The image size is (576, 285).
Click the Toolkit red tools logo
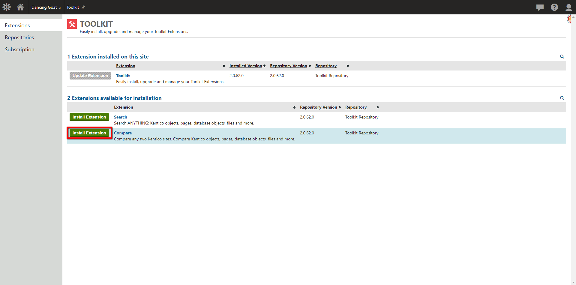click(72, 24)
